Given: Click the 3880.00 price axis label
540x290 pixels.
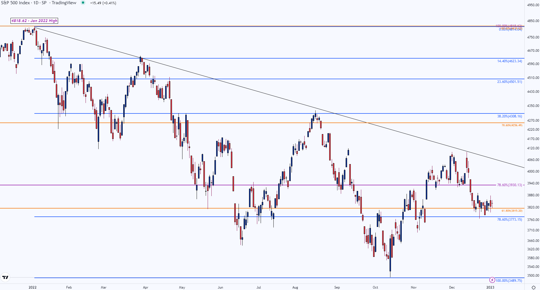Looking at the screenshot, I should click(x=533, y=195).
